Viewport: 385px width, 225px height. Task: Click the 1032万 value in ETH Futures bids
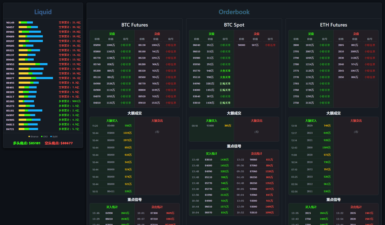pos(310,45)
